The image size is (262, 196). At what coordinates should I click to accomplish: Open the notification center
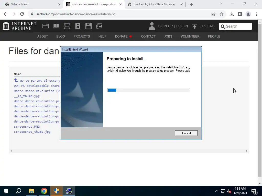coord(254,191)
